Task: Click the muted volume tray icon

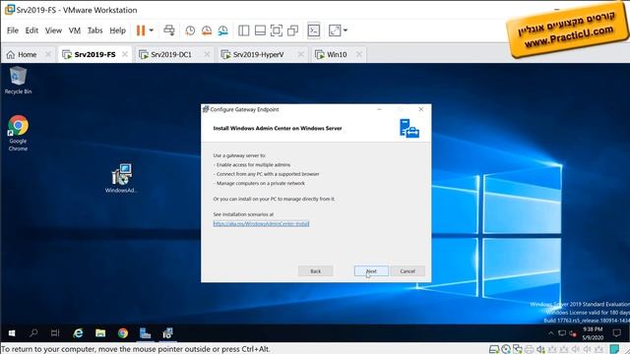Action: click(x=573, y=333)
